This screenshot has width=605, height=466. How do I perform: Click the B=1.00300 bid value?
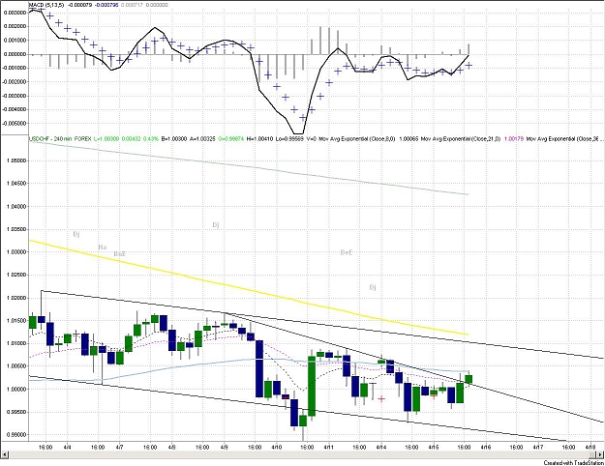coord(174,138)
